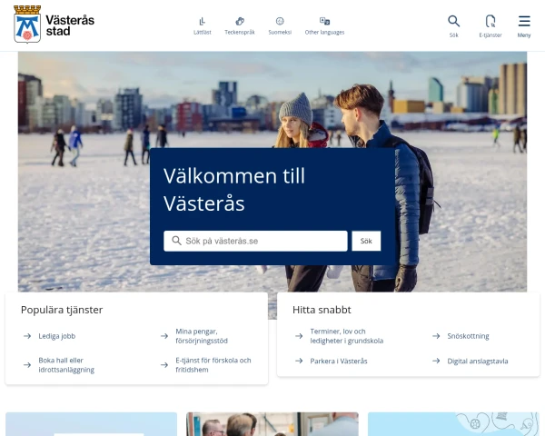Click the Västerås stad coat of arms logo

[27, 25]
